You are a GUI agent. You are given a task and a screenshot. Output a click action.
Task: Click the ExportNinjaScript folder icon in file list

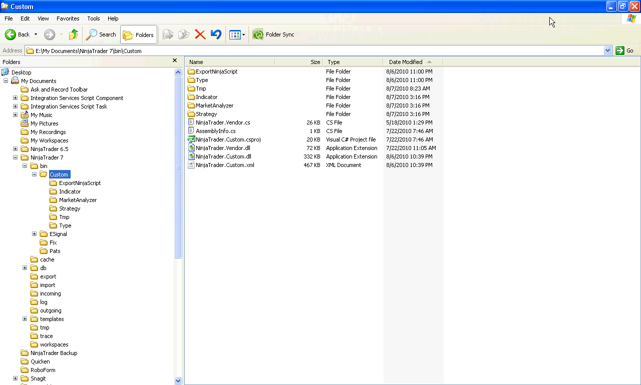[191, 71]
